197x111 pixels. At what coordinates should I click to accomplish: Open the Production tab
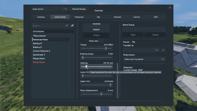(79, 17)
